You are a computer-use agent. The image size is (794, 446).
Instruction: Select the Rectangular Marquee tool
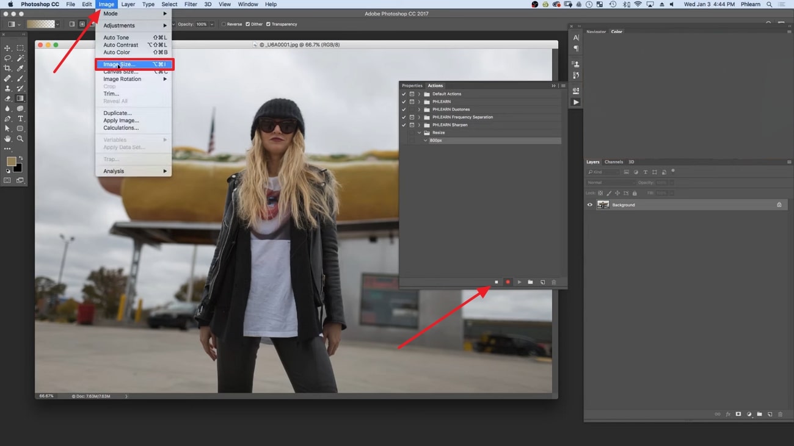[20, 48]
